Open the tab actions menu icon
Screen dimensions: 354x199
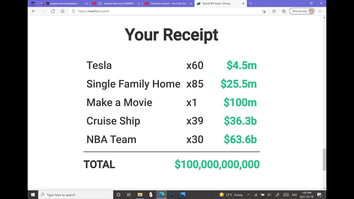pyautogui.click(x=33, y=4)
